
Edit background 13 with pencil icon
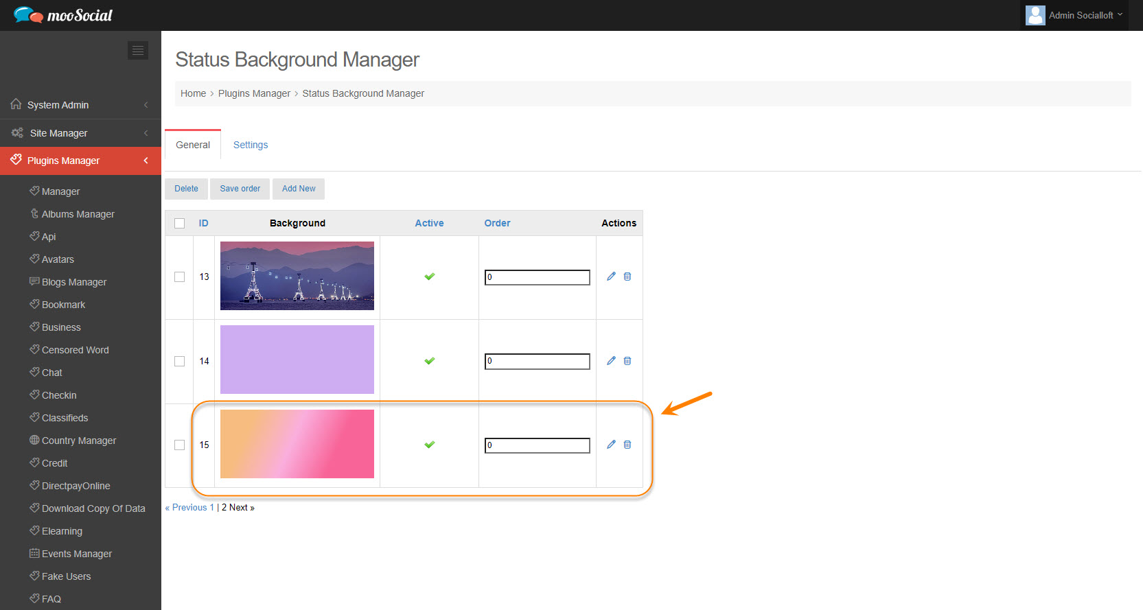611,277
